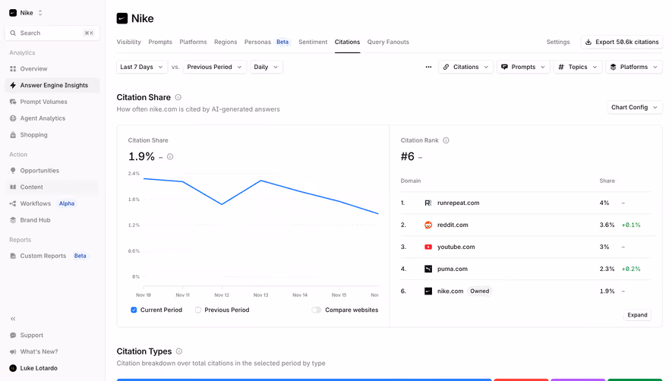Switch to the Query Fanouts tab

pos(388,42)
